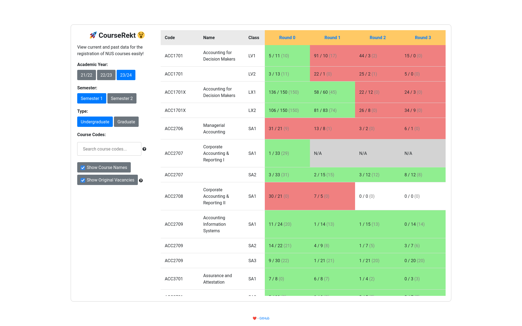Click help icon next to Show Original Vacancies
Screen dimensions: 522x326
(x=141, y=180)
